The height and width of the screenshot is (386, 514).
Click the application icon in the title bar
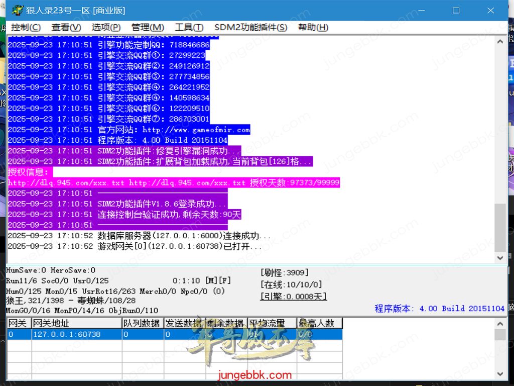pyautogui.click(x=17, y=10)
